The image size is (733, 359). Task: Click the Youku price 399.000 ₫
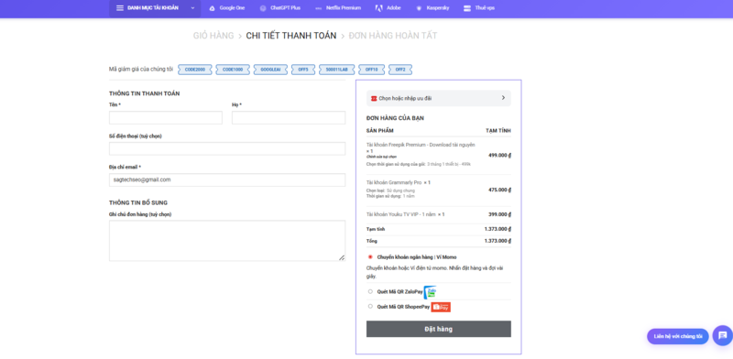tap(499, 214)
